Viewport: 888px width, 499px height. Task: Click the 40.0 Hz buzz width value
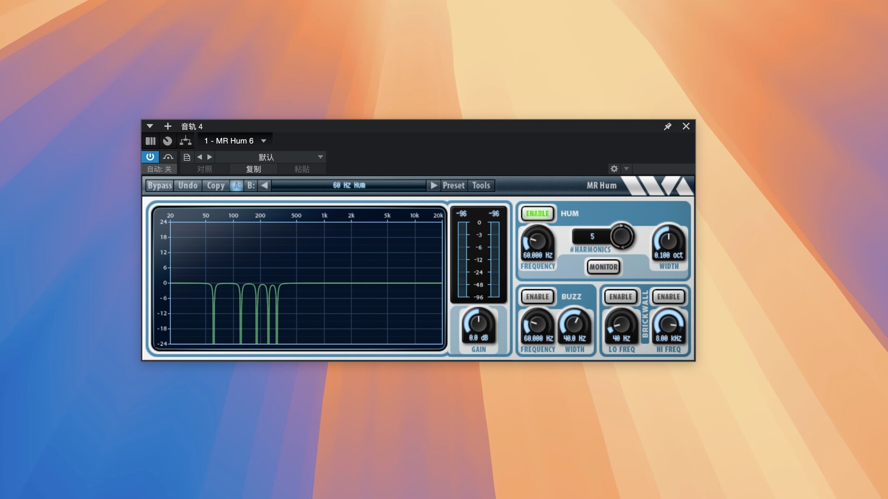click(574, 338)
